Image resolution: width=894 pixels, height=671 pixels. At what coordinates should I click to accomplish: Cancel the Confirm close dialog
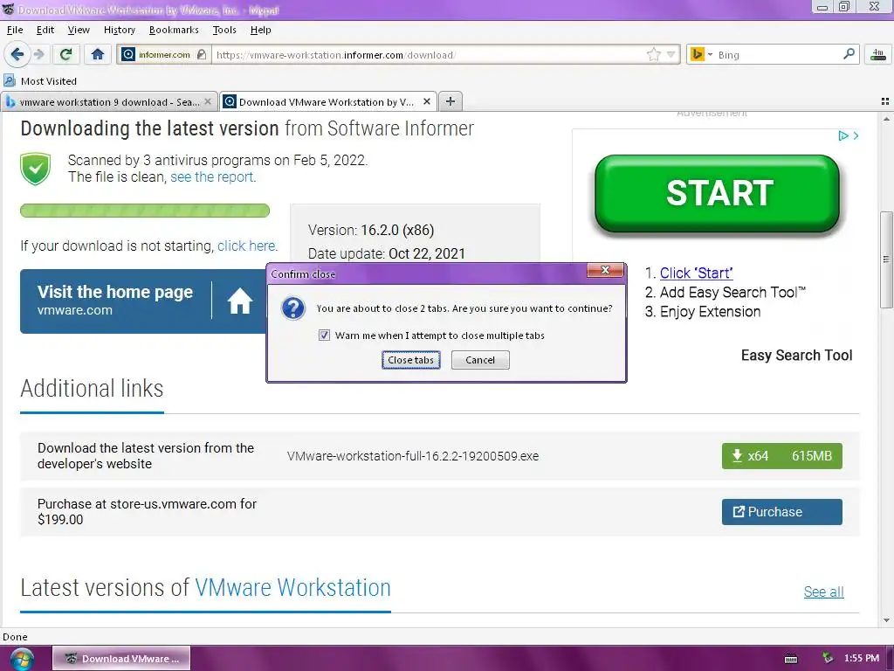pyautogui.click(x=480, y=360)
